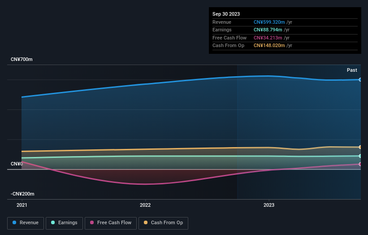Click the teal Earnings endpoint marker

click(x=360, y=156)
